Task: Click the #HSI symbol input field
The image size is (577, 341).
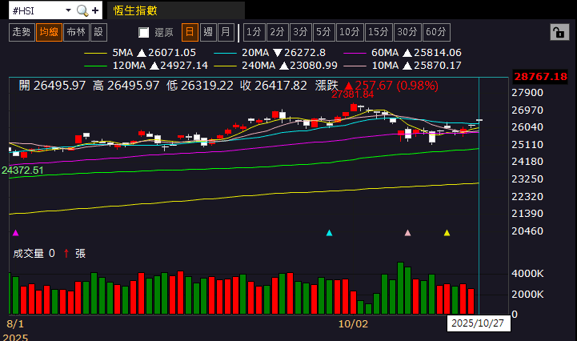Action: pos(37,10)
